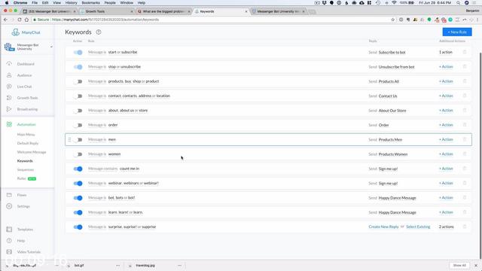482x271 pixels.
Task: Create a new keyword rule
Action: click(x=457, y=32)
